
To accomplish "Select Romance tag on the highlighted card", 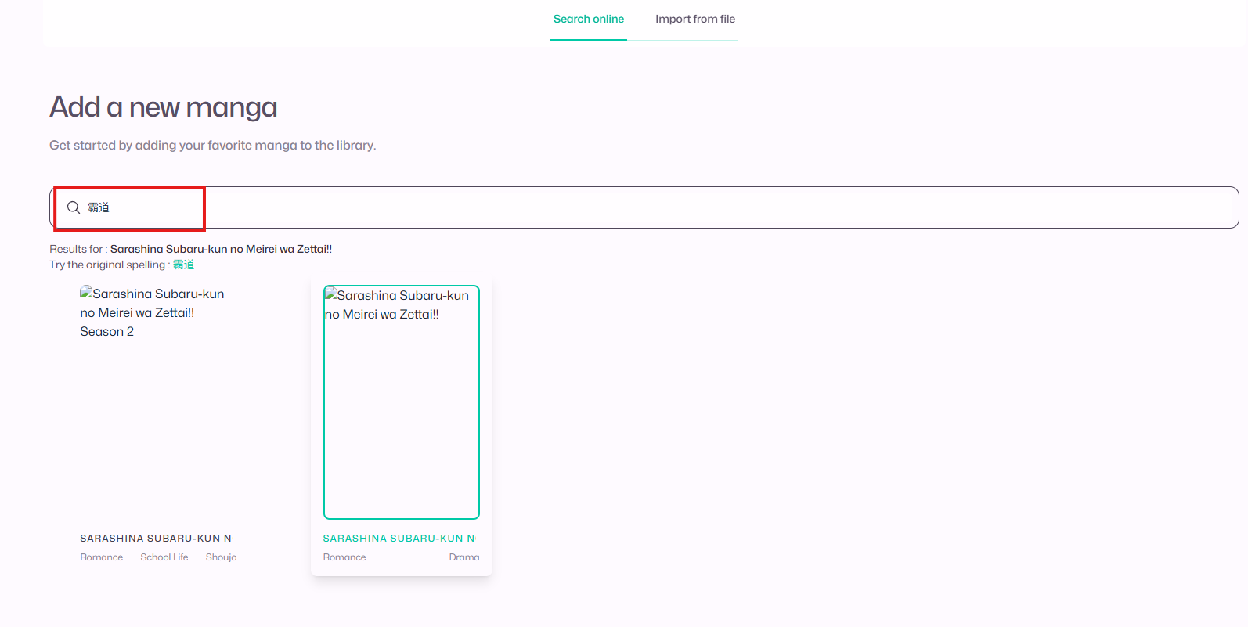I will tap(344, 557).
